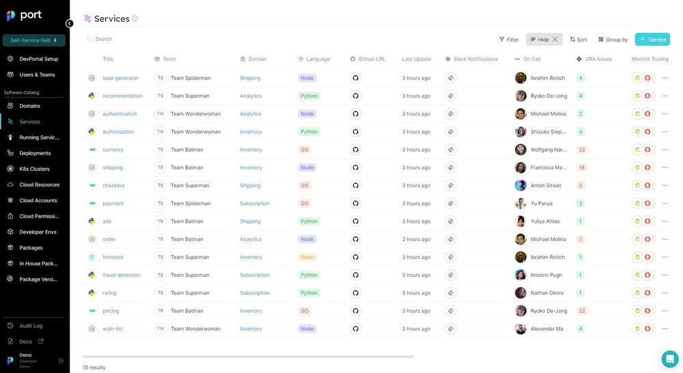This screenshot has width=683, height=373.
Task: Collapse the sidebar with the arrow button
Action: pos(69,23)
